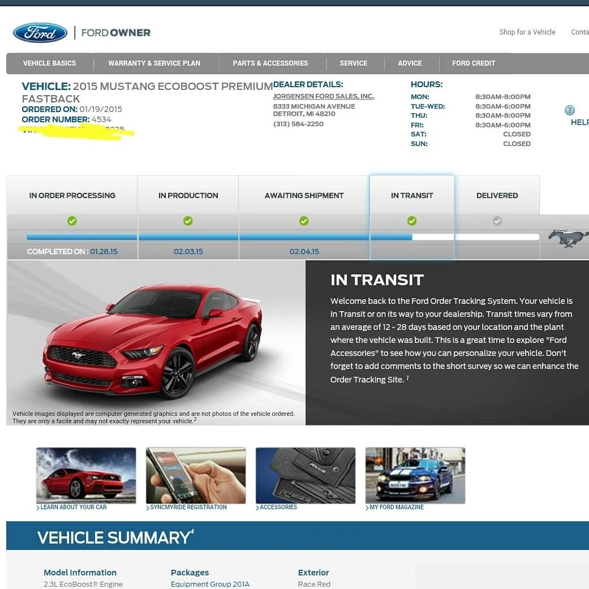Click the Shop for a Vehicle link
The width and height of the screenshot is (589, 589).
[x=527, y=32]
